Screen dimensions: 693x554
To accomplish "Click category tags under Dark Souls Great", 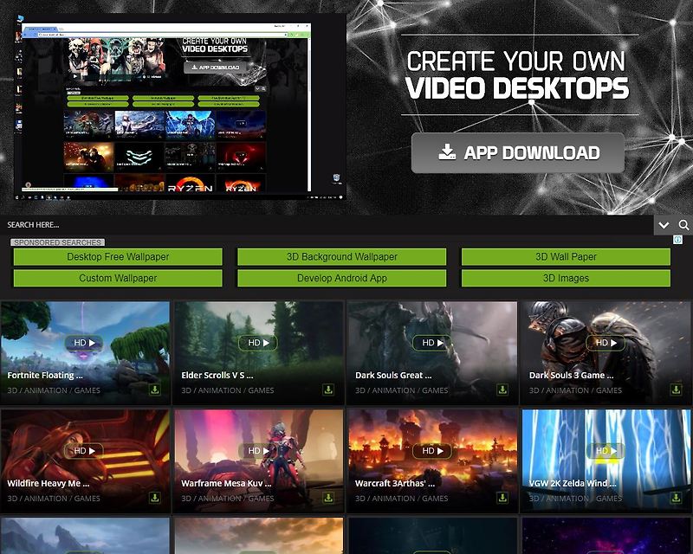I will 402,390.
